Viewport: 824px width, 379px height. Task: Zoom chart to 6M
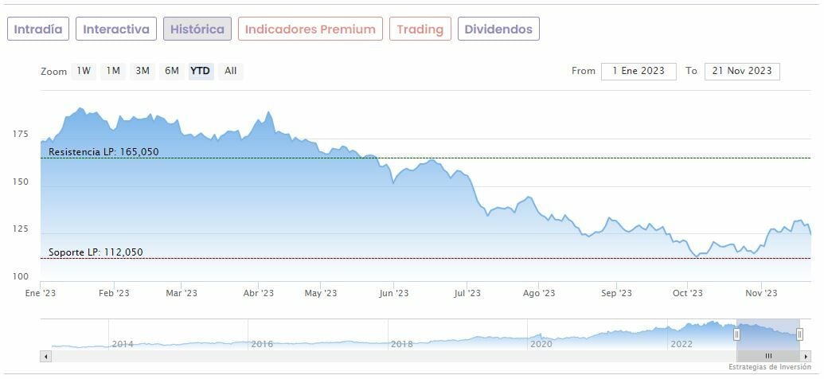[172, 71]
